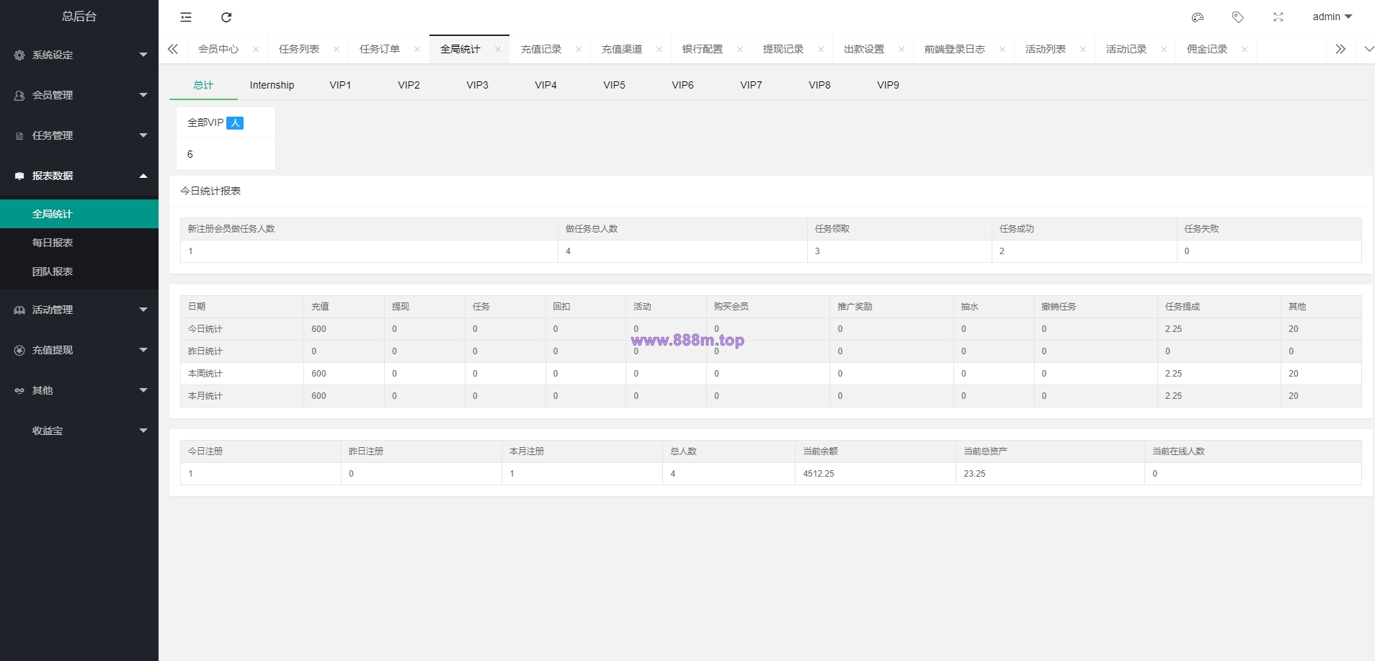Close the 全局统计 tab

point(498,49)
